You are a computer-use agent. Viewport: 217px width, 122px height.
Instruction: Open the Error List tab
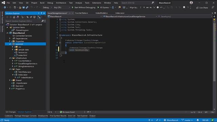tap(72, 116)
